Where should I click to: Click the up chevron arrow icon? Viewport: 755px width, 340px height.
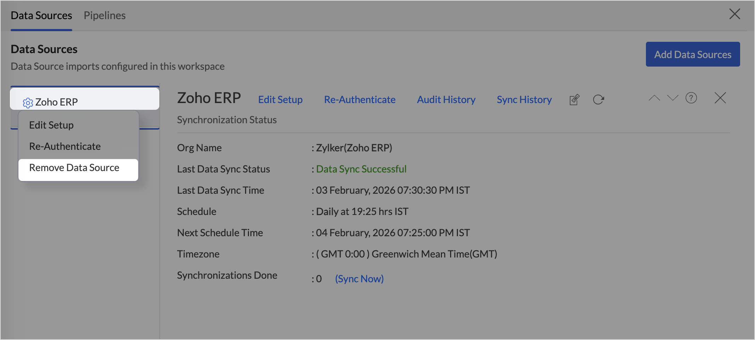click(654, 98)
